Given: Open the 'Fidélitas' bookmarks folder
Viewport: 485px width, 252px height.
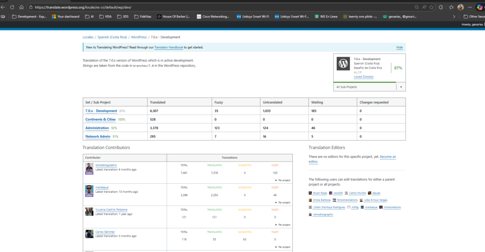Looking at the screenshot, I should coord(142,17).
